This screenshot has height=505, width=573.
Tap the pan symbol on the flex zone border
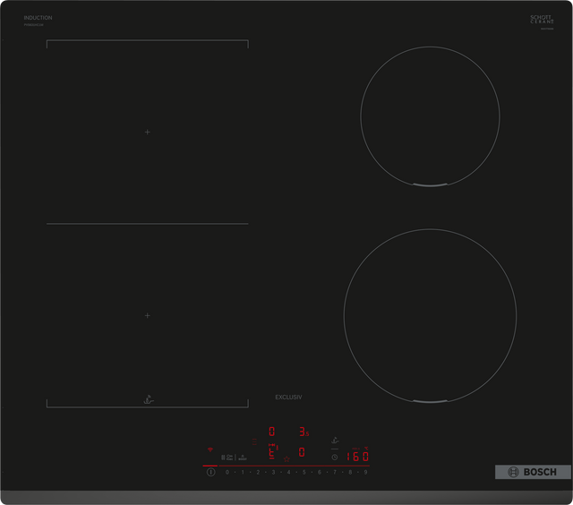click(148, 401)
